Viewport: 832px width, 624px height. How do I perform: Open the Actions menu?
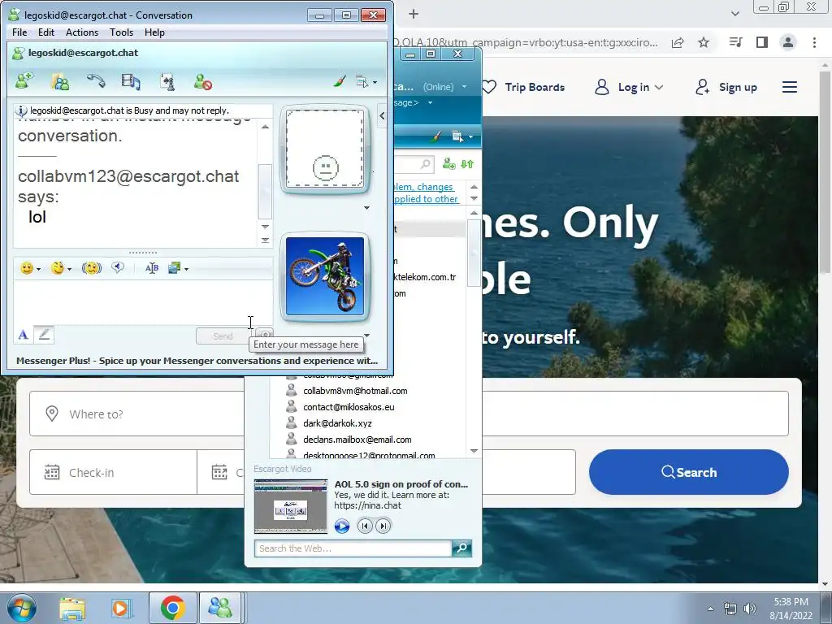point(82,32)
